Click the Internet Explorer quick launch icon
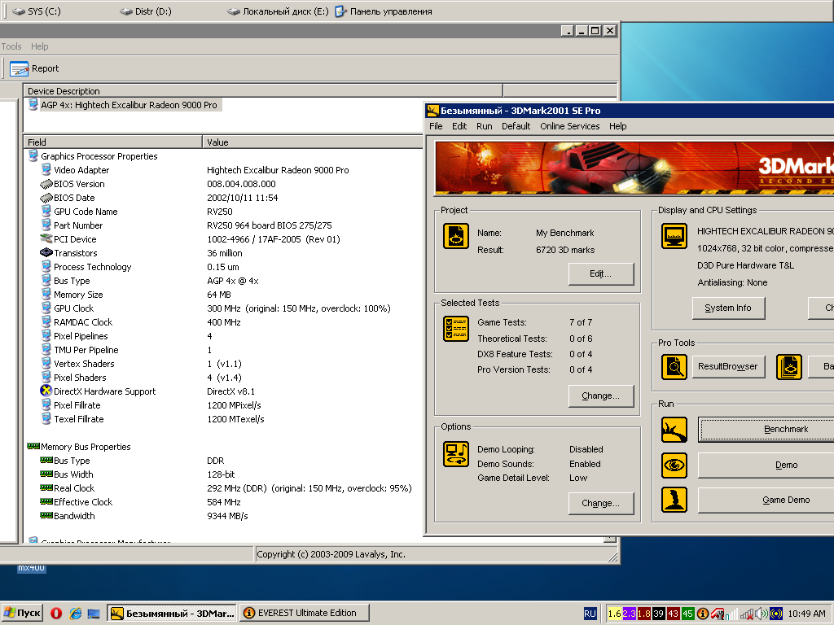The height and width of the screenshot is (625, 834). tap(76, 614)
